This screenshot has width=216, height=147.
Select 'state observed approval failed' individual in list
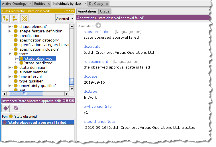[38, 122]
